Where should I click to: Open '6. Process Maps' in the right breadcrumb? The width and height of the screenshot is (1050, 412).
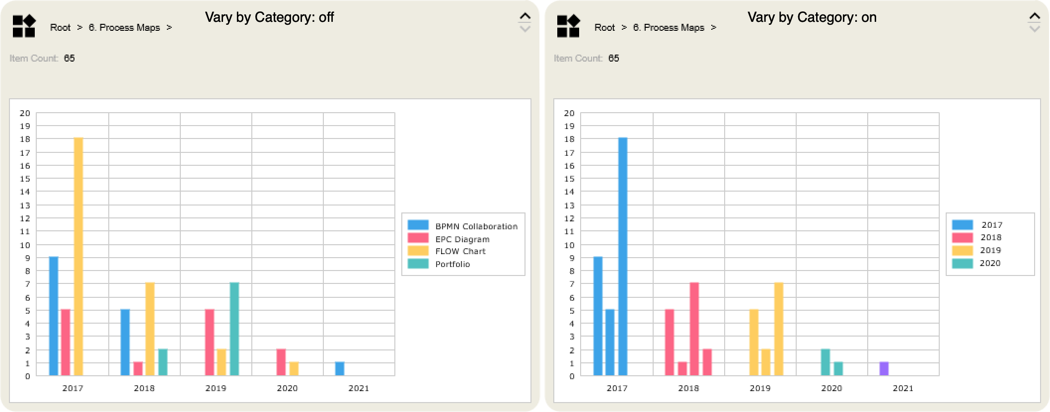[x=669, y=28]
